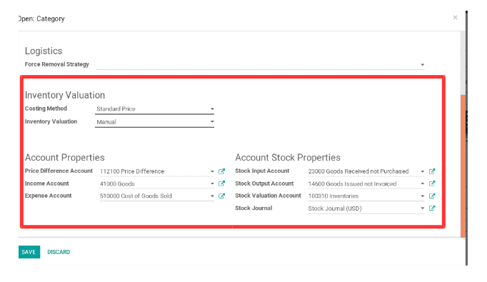Click the Price Difference Account label
This screenshot has width=487, height=282.
[x=59, y=171]
